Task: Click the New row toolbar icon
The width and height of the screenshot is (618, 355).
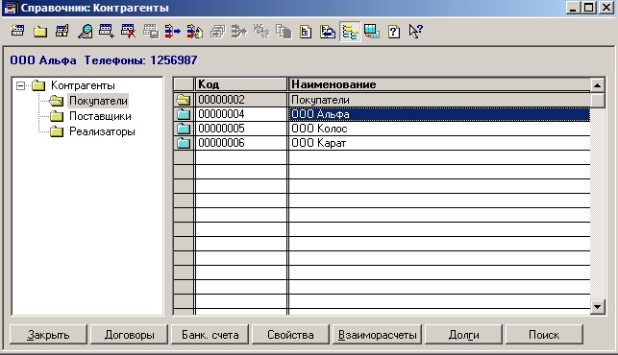Action: pos(17,31)
